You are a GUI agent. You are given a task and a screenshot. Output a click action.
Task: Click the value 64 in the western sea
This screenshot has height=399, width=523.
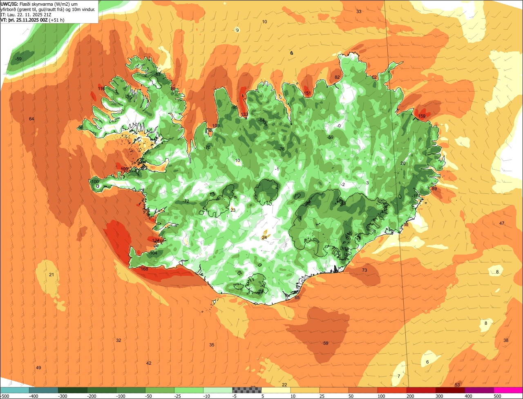[31, 119]
